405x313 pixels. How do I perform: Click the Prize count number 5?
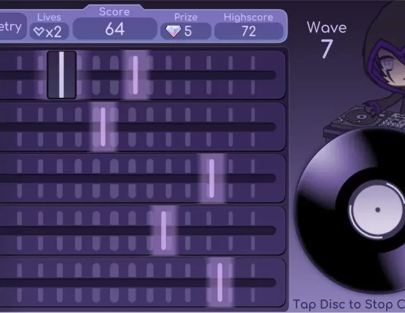pyautogui.click(x=188, y=32)
